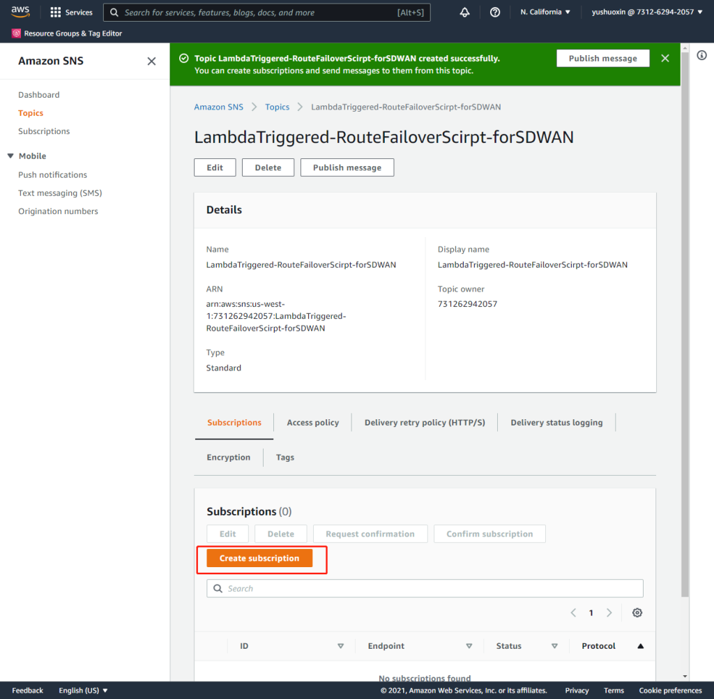Open Resource Groups & Tag Editor
714x699 pixels.
click(67, 33)
